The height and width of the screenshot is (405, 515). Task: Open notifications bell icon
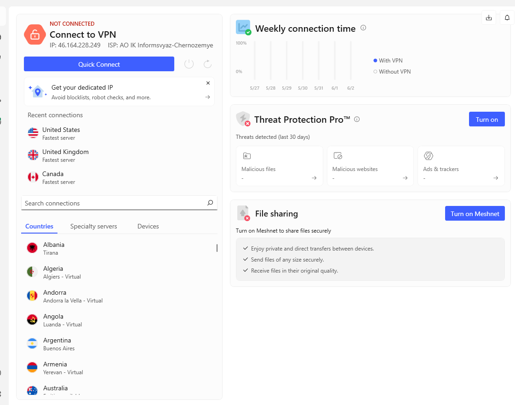point(507,18)
